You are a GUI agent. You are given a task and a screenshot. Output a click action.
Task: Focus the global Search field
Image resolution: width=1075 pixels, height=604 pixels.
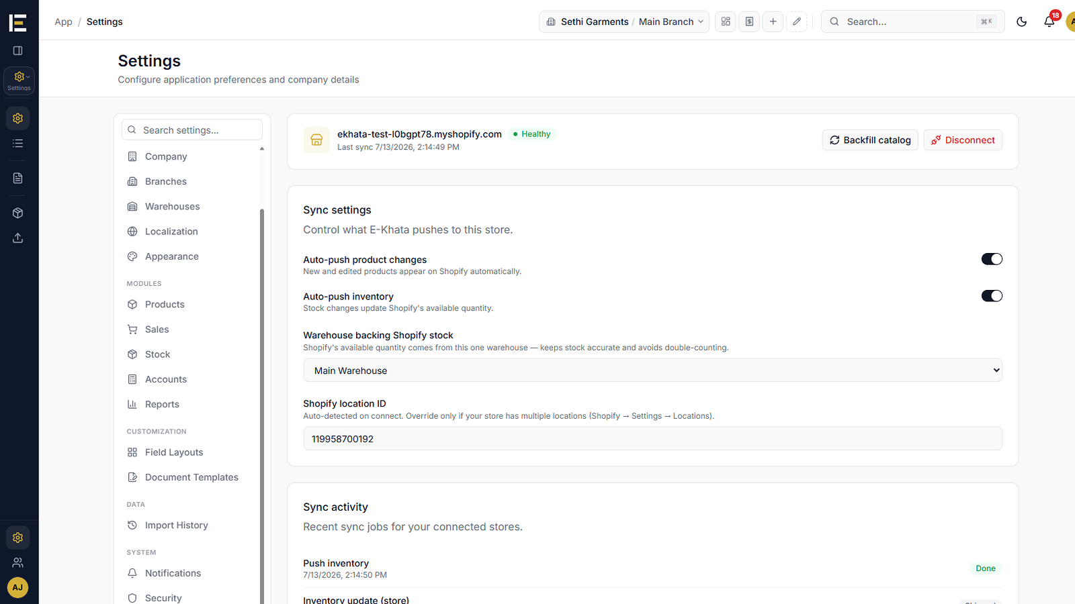click(x=912, y=21)
